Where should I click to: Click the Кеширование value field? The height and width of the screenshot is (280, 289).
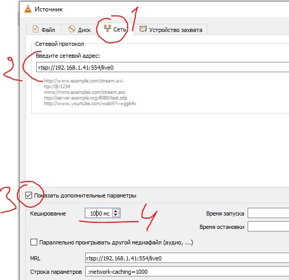click(x=99, y=213)
